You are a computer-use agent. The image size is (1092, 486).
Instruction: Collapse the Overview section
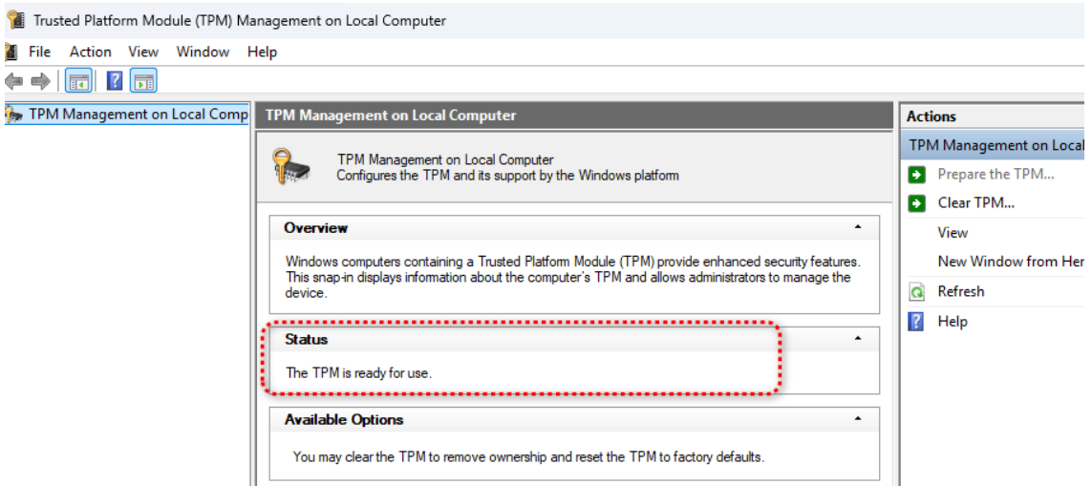[858, 227]
